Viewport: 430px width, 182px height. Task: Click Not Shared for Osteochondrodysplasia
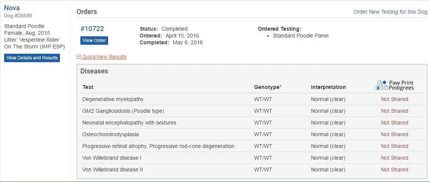395,134
